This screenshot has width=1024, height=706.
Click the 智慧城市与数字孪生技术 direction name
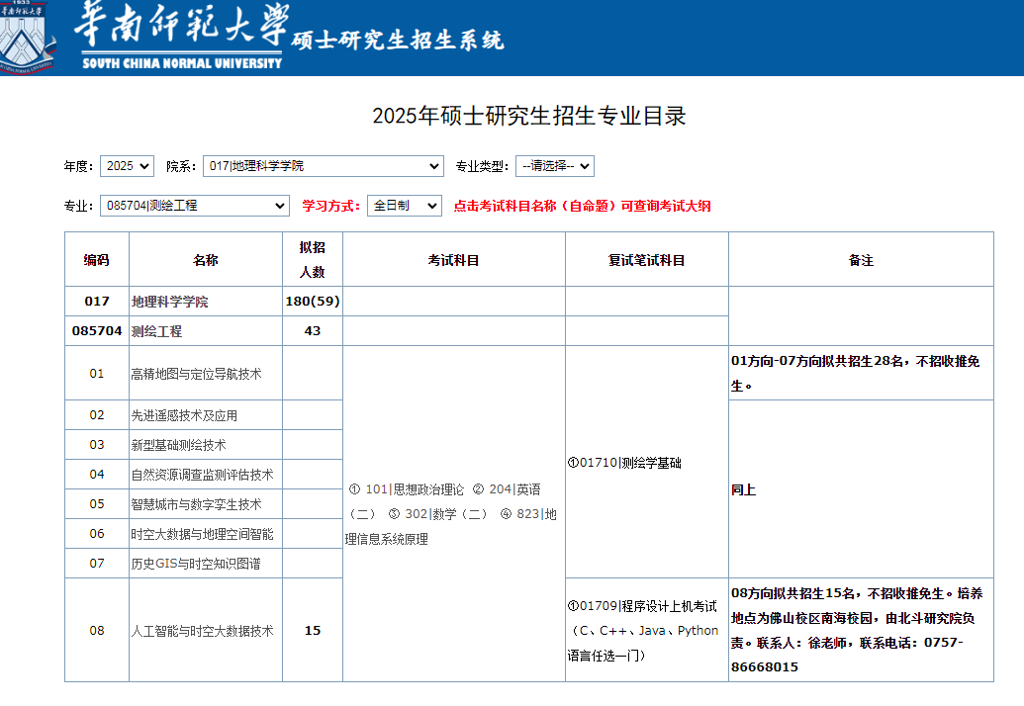(x=196, y=504)
